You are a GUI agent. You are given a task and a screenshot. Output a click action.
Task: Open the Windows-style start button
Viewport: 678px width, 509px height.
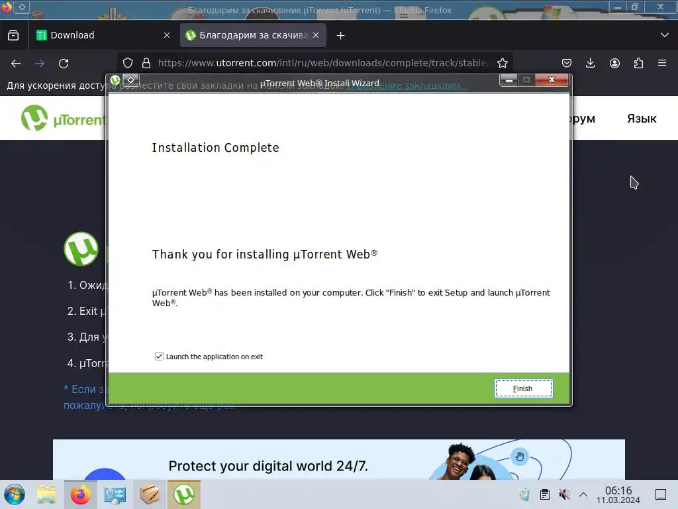15,494
